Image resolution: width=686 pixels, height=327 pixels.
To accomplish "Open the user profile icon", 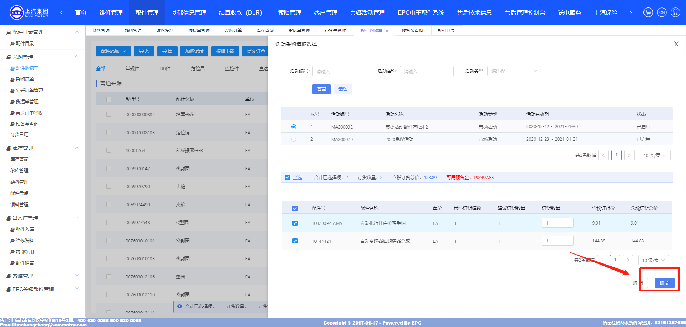I will point(675,12).
